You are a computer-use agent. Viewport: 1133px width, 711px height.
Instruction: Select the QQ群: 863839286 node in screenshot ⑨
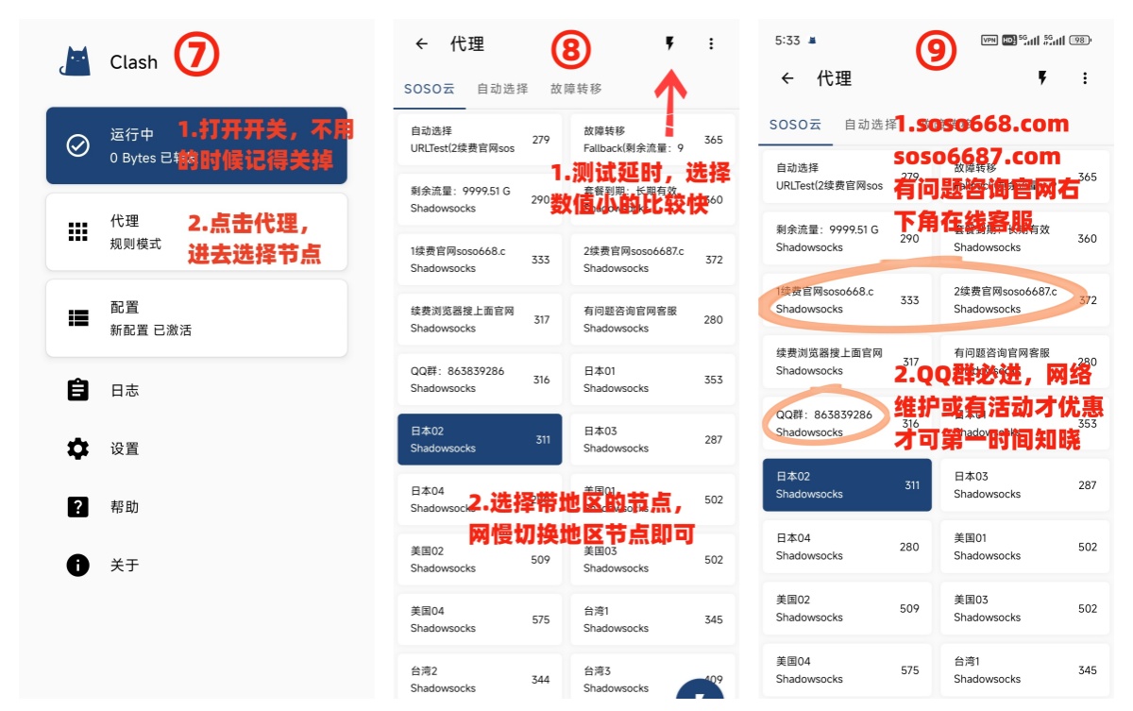pyautogui.click(x=847, y=423)
